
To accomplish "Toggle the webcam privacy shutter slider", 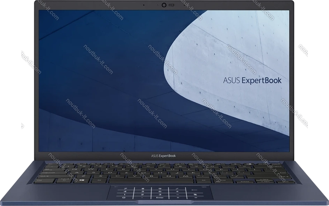I will tap(171, 5).
